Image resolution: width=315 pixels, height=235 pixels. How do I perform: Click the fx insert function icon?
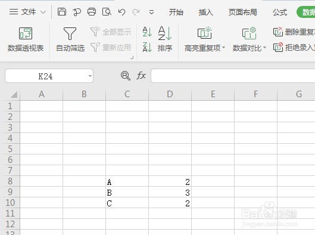tap(141, 76)
